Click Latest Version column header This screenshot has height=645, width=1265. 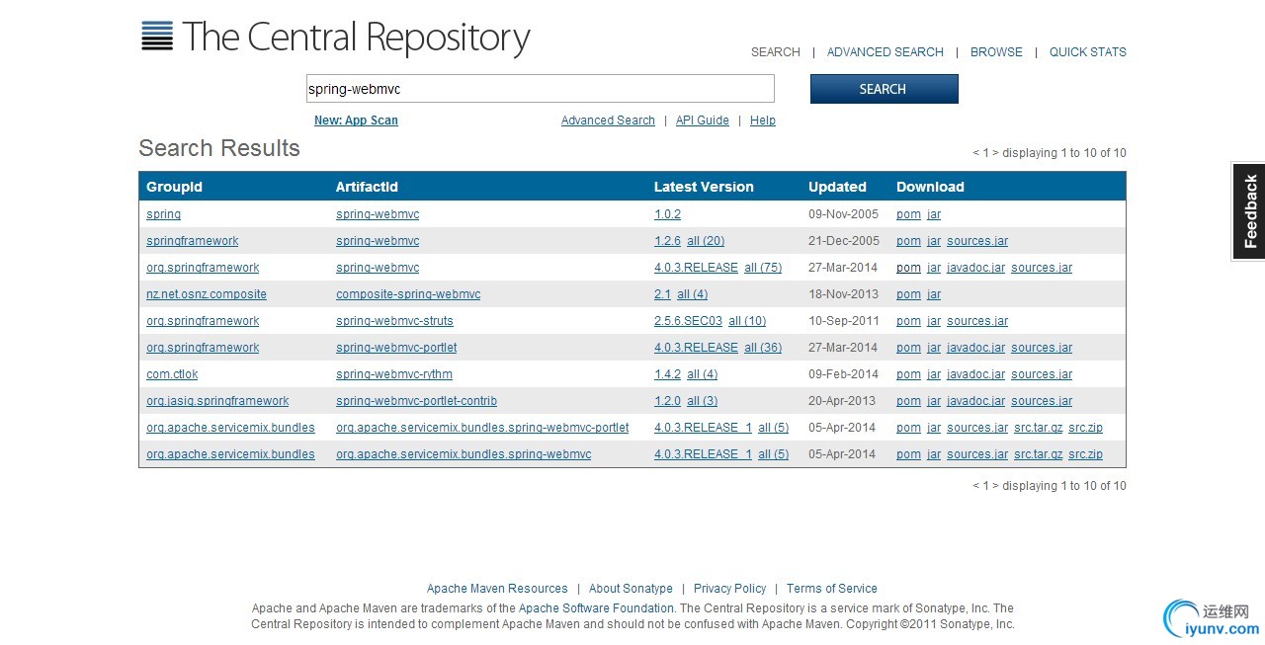tap(704, 187)
